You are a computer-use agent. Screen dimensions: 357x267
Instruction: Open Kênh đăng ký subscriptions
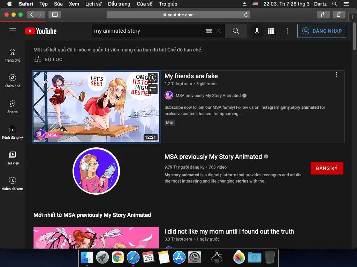13,132
